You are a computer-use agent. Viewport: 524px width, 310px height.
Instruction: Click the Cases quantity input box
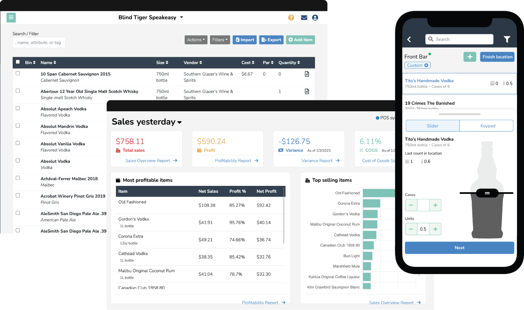[x=423, y=205]
